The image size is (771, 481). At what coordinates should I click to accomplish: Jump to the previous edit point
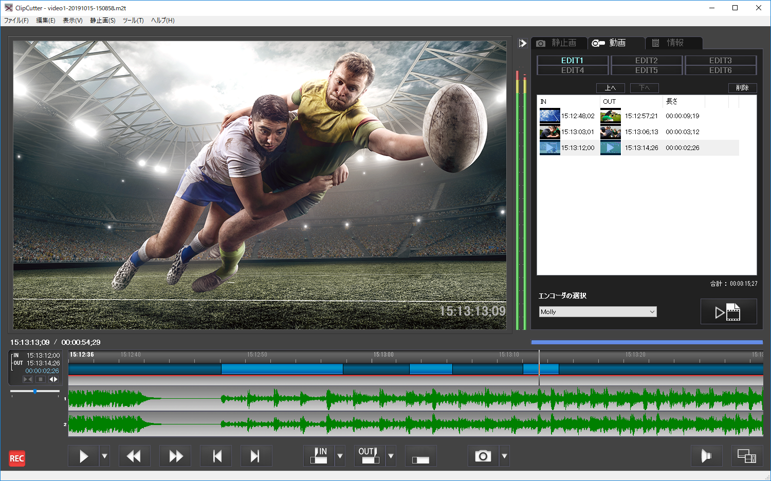click(217, 456)
